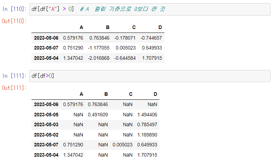This screenshot has height=163, width=273.
Task: Select row index 2023-05-03 in the Out[111] table
Action: click(x=46, y=125)
